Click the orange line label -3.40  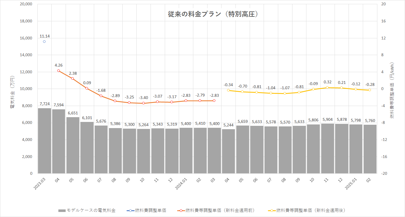143,98
